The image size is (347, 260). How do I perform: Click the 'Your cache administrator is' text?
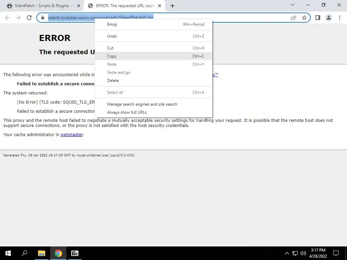point(31,134)
